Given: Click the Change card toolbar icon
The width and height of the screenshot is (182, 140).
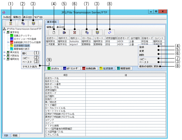Looking at the screenshot, I should (64, 32).
